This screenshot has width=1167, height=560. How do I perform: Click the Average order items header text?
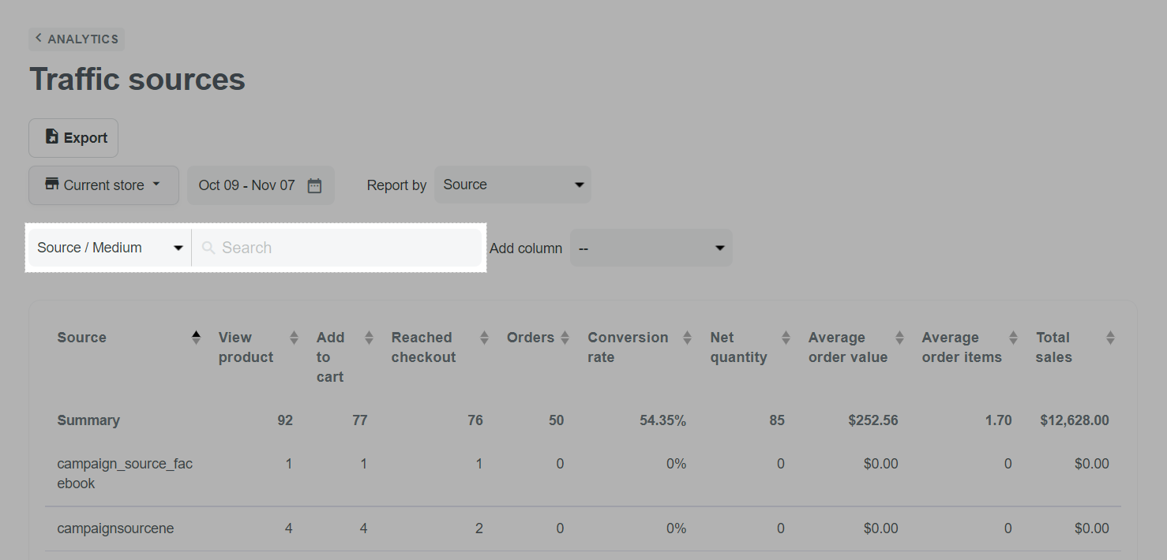962,347
